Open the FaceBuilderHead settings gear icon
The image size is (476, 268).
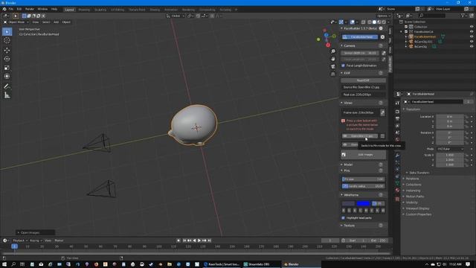coord(382,37)
